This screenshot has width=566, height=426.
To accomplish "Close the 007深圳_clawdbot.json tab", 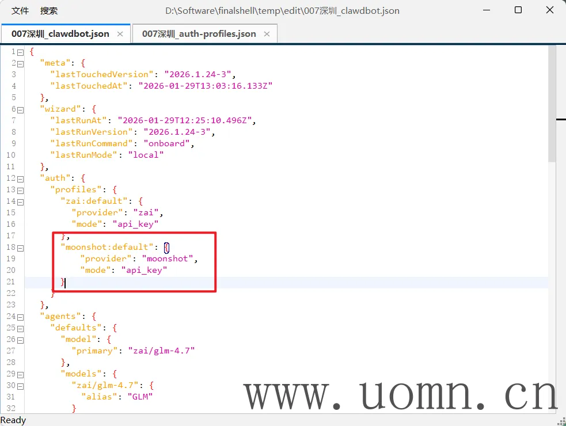I will (x=120, y=34).
